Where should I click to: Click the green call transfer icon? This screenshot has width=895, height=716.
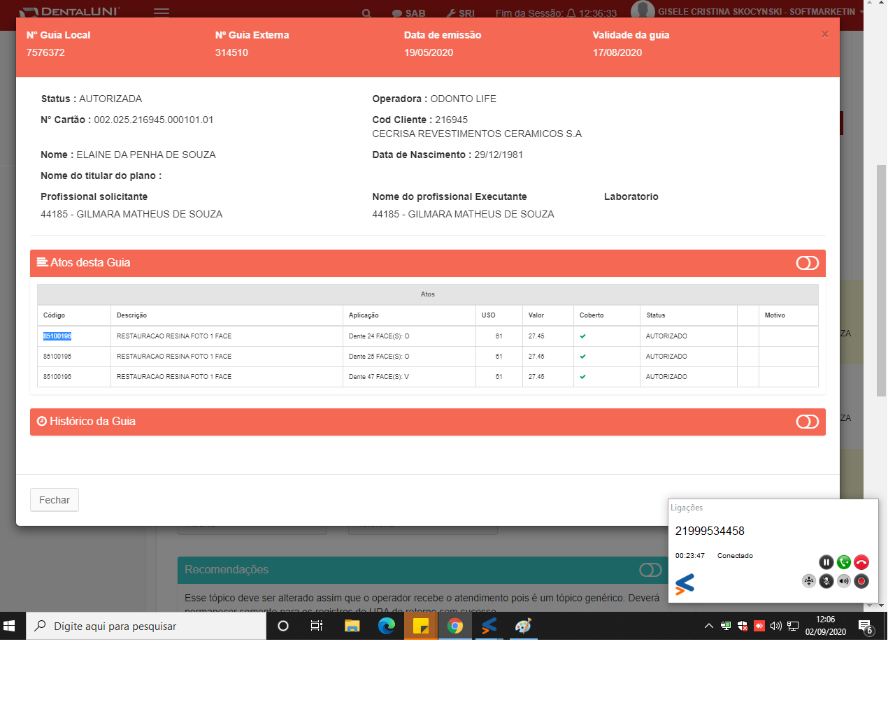pos(844,562)
